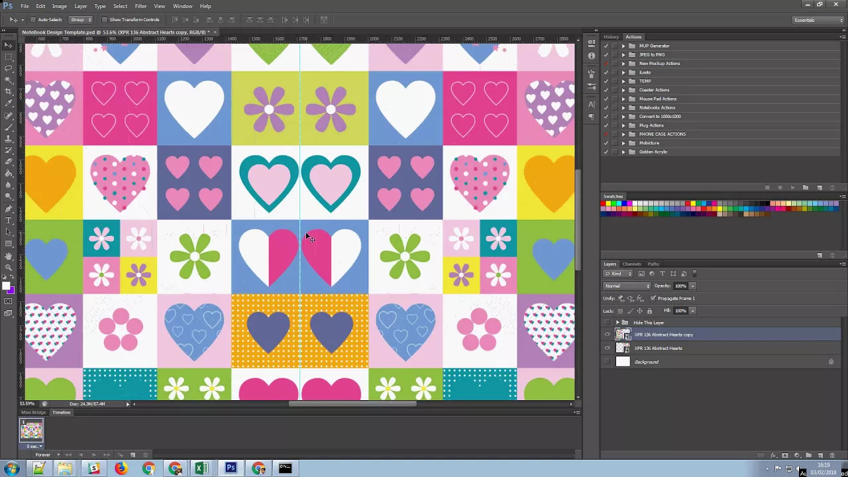This screenshot has width=848, height=477.
Task: Enable the Auto-Select checkbox
Action: click(x=33, y=20)
